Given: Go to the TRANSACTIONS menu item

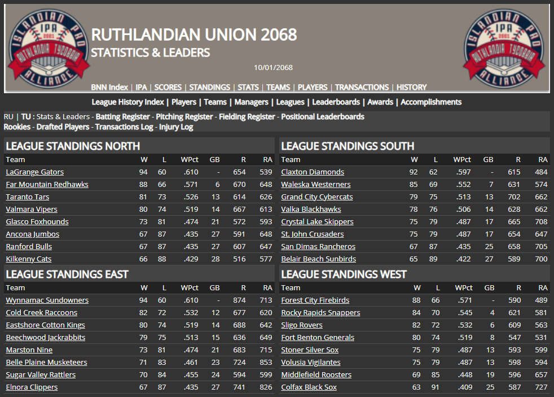Looking at the screenshot, I should (362, 88).
